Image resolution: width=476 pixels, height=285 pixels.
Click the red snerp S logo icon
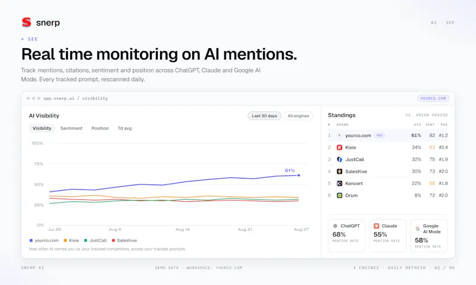pyautogui.click(x=26, y=23)
